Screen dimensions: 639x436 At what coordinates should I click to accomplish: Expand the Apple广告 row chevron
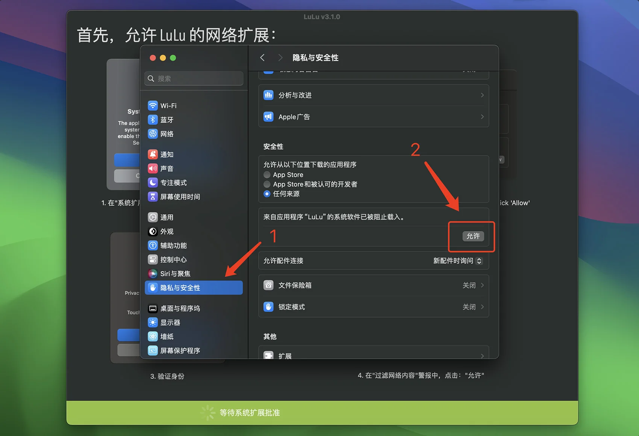tap(482, 117)
